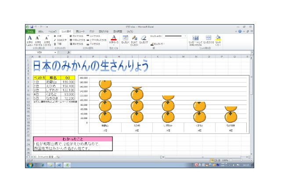Viewport: 281px width, 187px height.
Task: Open the line style dropdown
Action: pyautogui.click(x=185, y=36)
